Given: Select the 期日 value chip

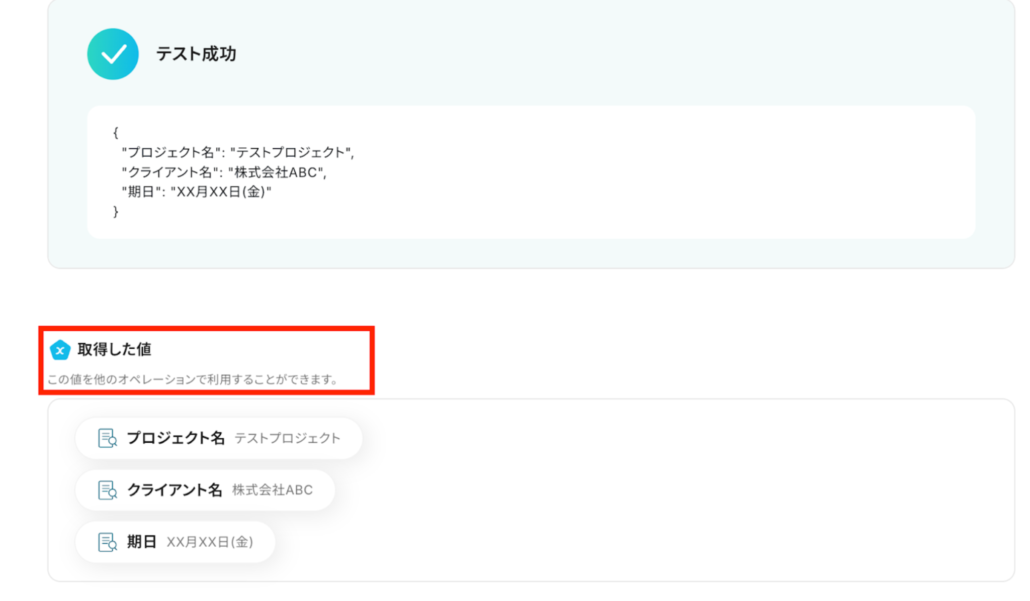Looking at the screenshot, I should point(176,542).
